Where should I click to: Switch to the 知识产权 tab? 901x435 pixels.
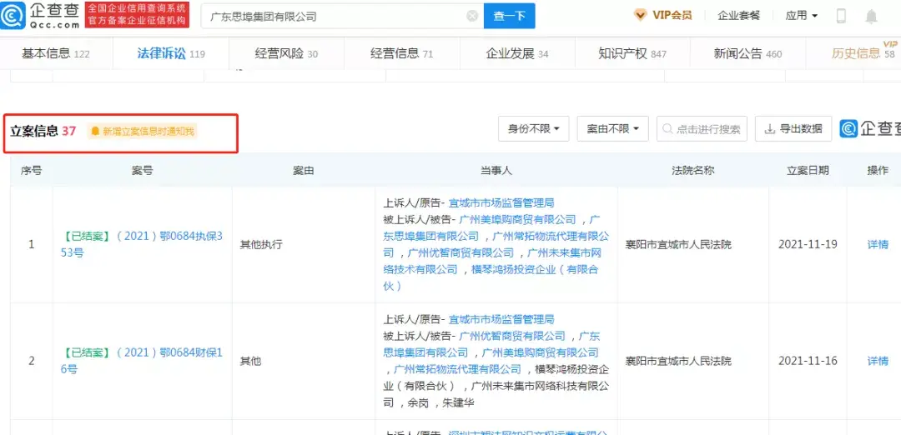(632, 53)
